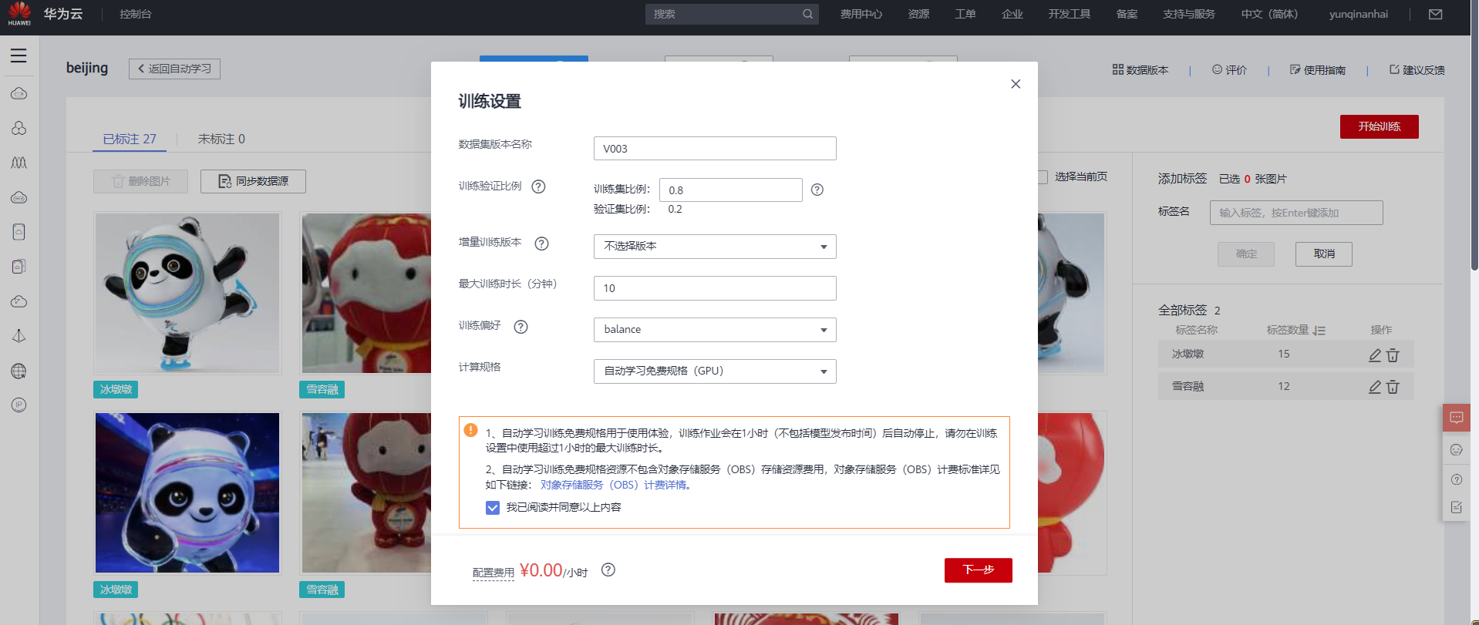Open 企业 in top menu
Image resolution: width=1479 pixels, height=625 pixels.
(1012, 14)
